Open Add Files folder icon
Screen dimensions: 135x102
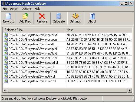click(x=25, y=16)
